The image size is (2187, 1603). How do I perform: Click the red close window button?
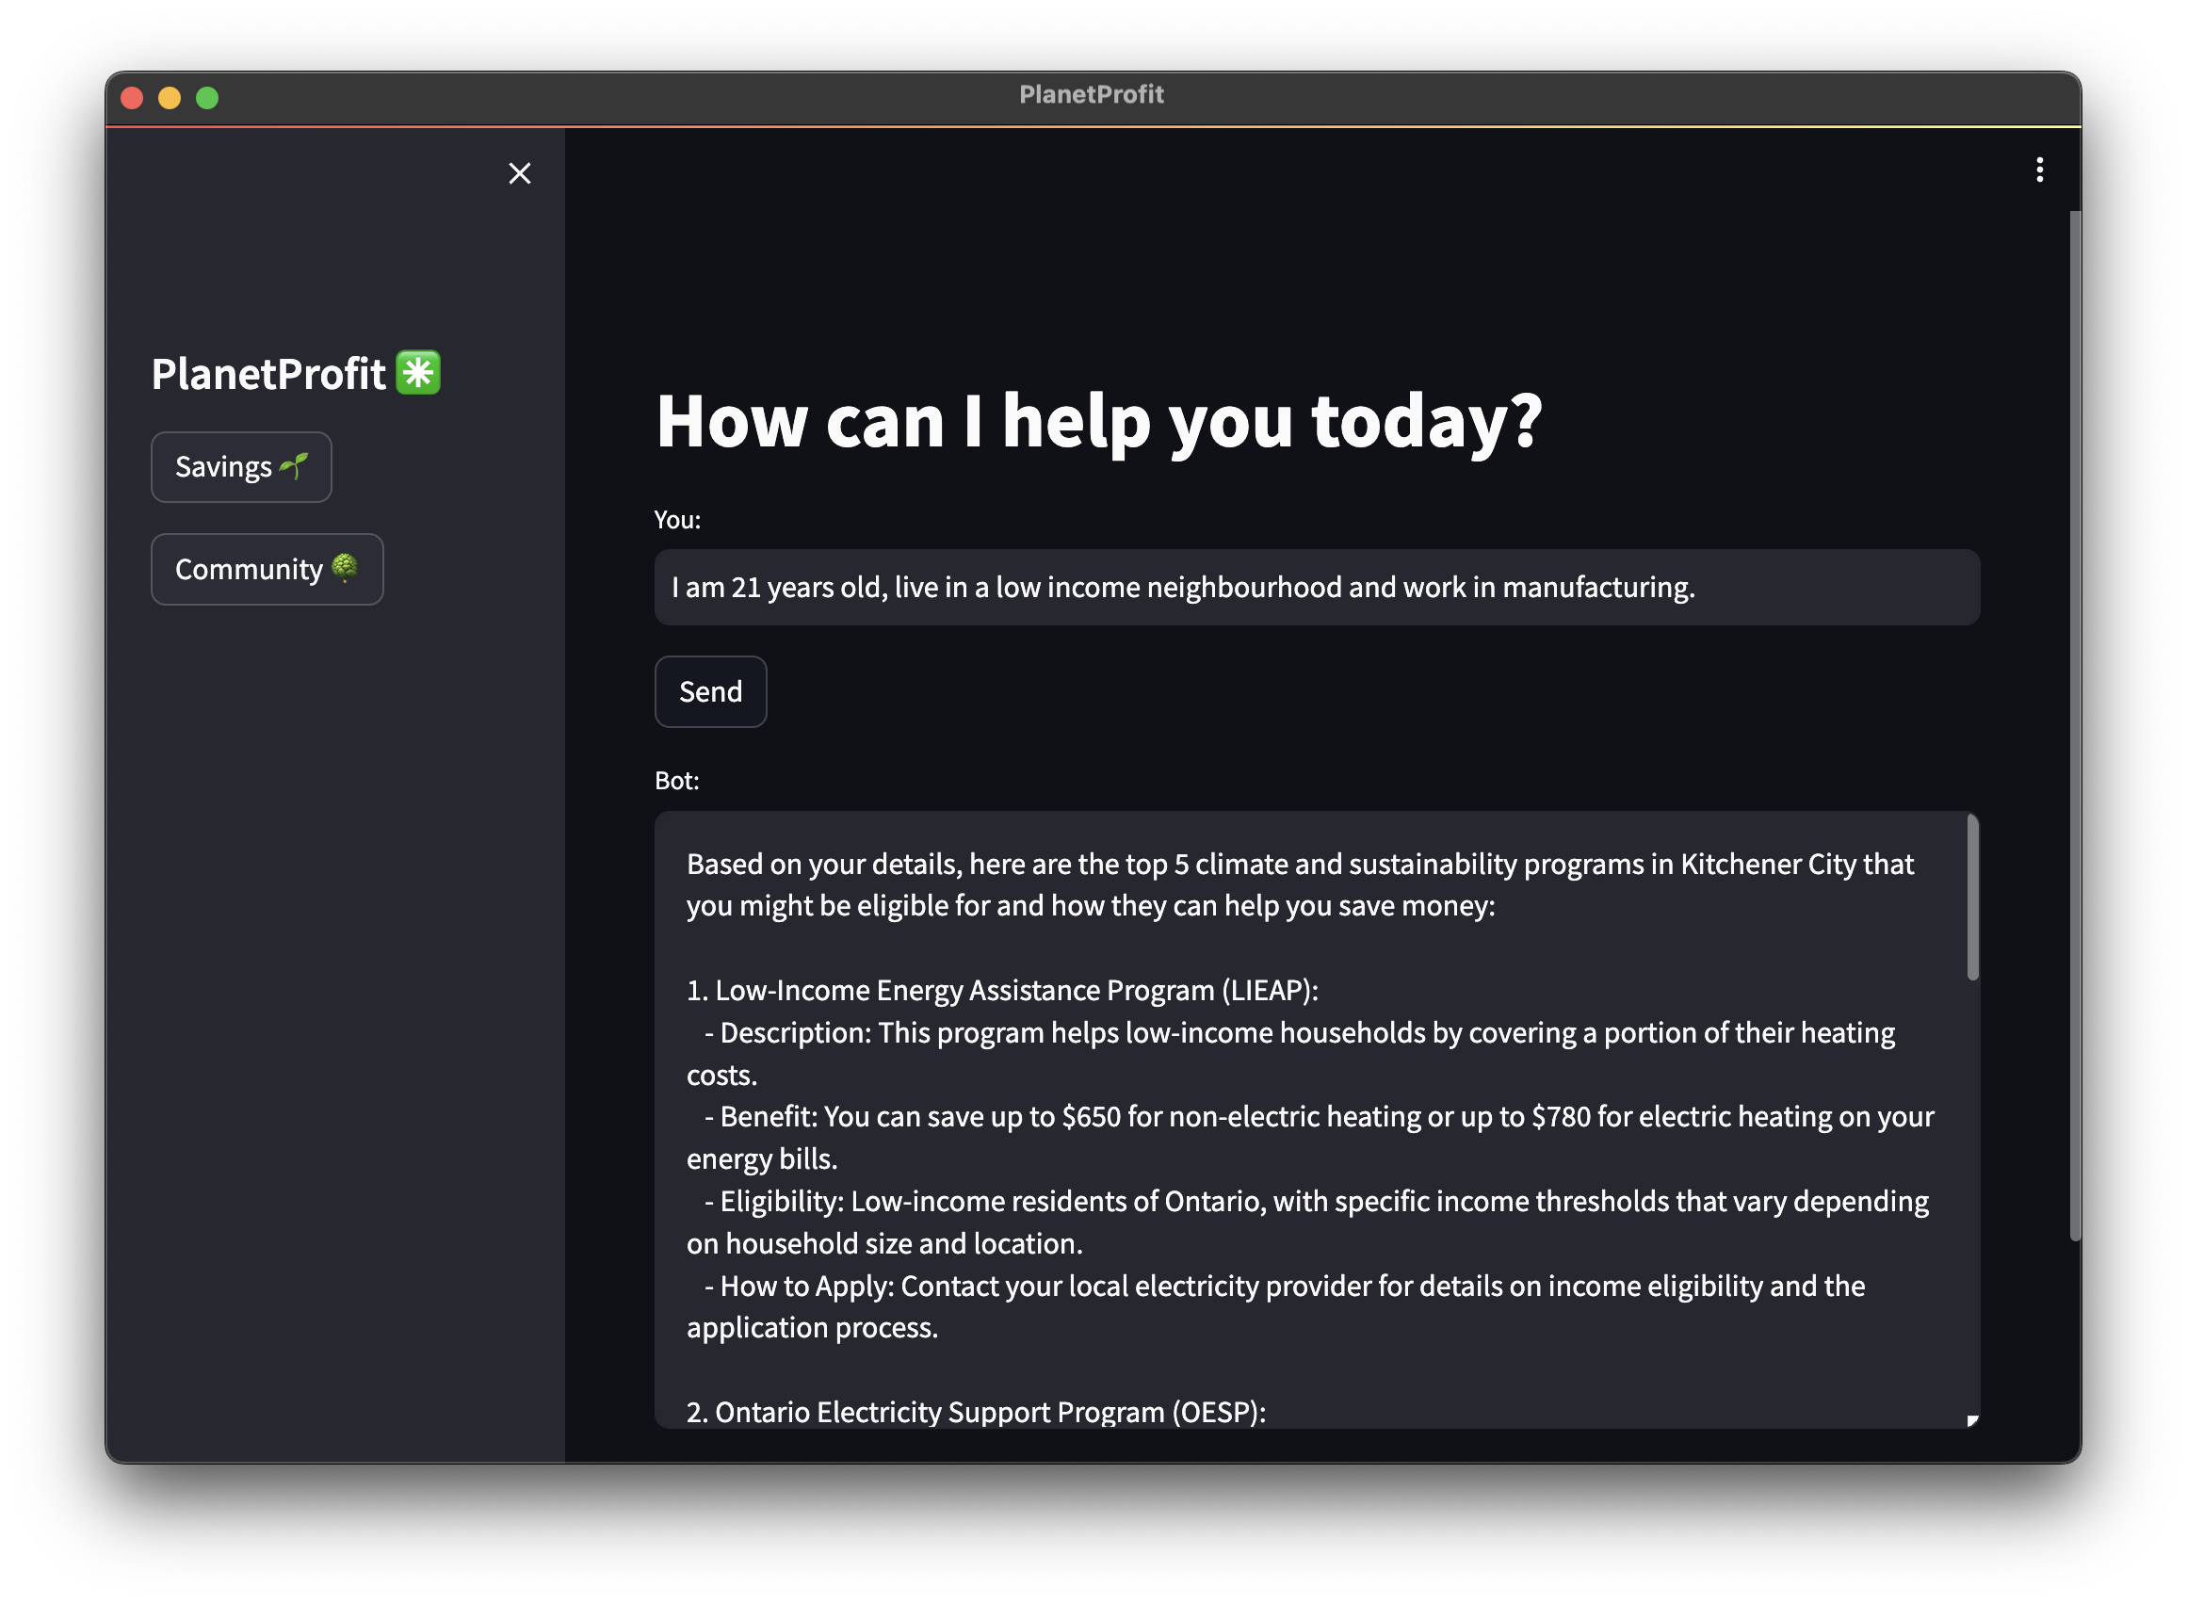point(132,98)
